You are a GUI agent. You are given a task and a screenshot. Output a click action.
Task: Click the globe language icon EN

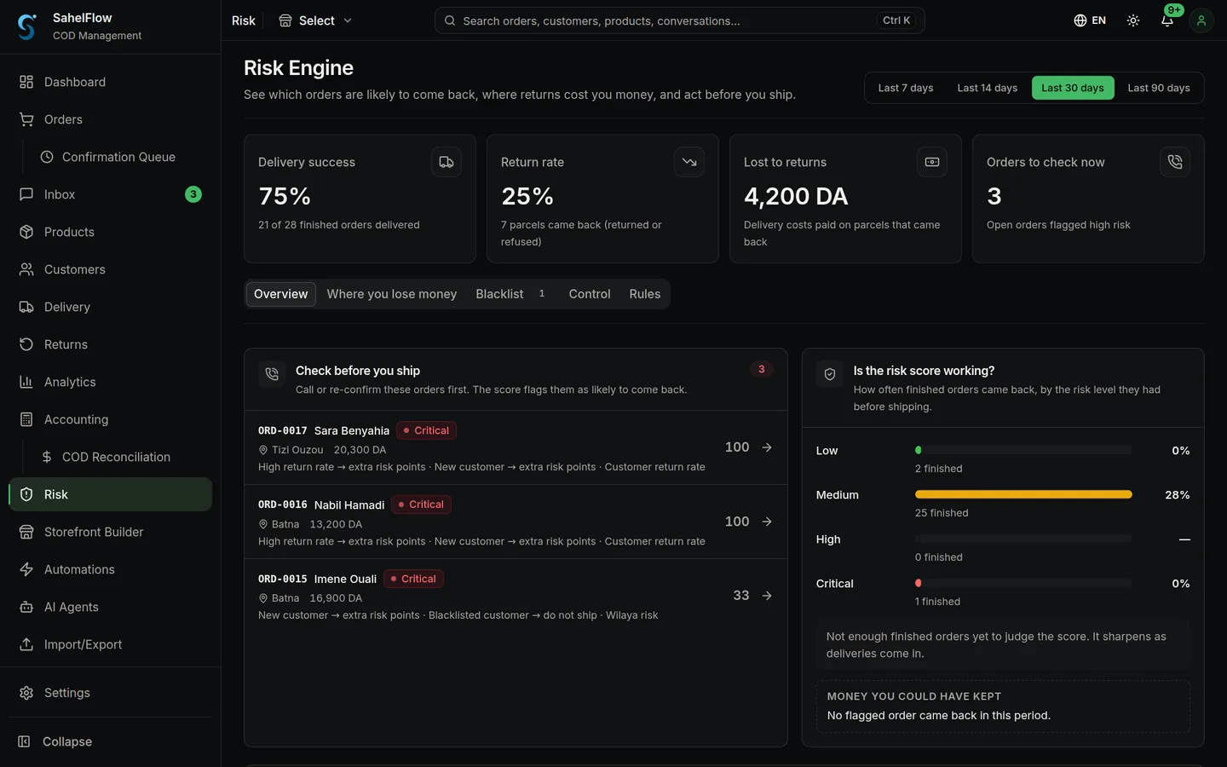tap(1090, 20)
